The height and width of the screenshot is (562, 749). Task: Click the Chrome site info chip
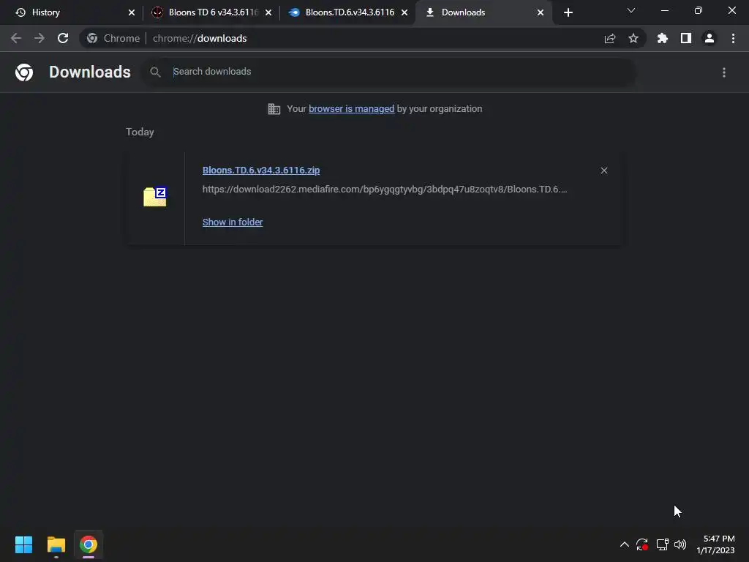pos(113,38)
